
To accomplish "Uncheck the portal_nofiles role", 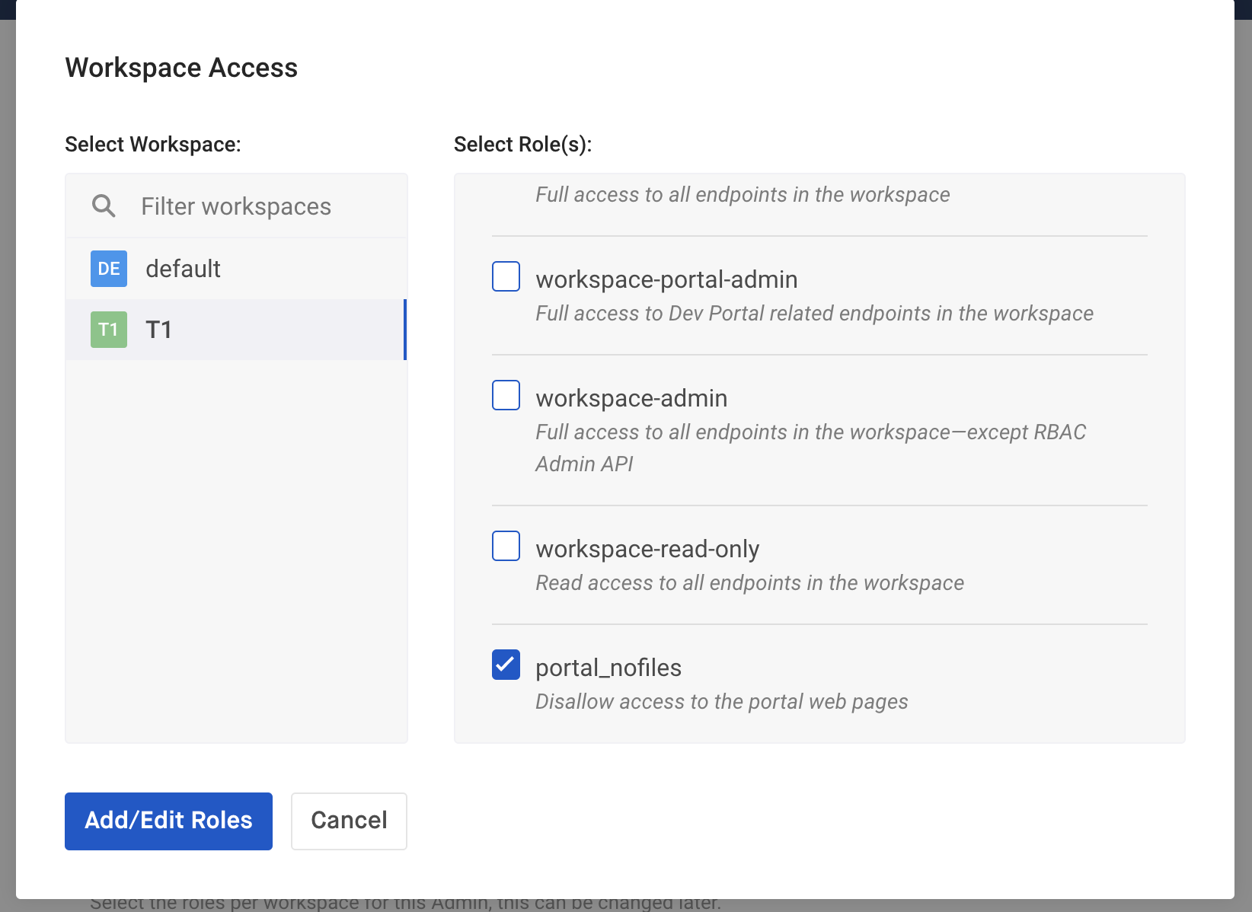I will tap(506, 664).
